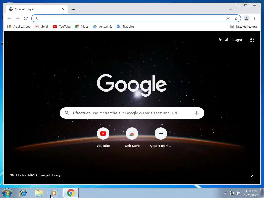Open Maps bookmark
264x198 pixels.
(82, 27)
